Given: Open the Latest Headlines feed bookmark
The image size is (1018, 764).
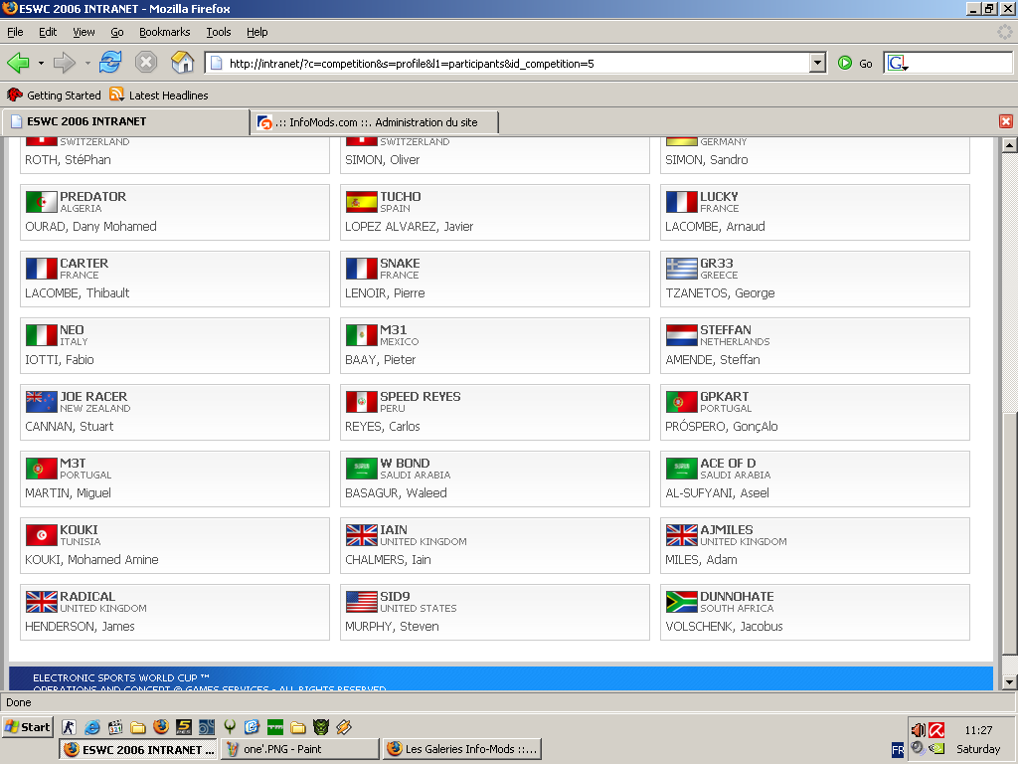Looking at the screenshot, I should pos(159,95).
